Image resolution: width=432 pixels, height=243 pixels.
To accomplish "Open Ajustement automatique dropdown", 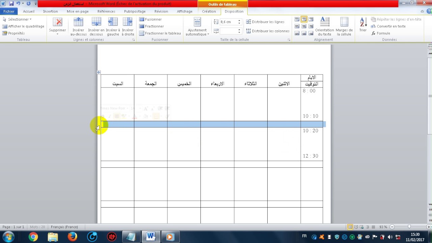I will tap(197, 27).
